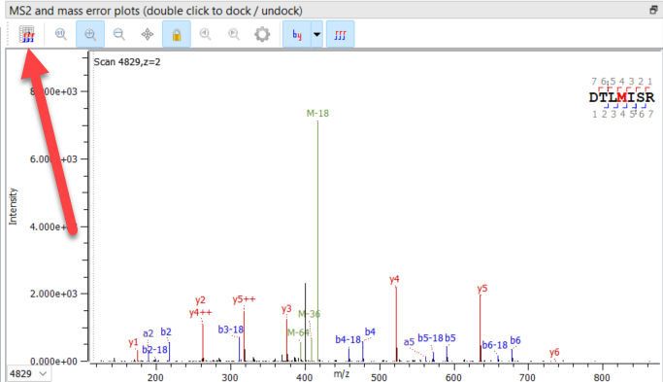Screen dimensions: 663x382
Task: Click the M-18 peak label
Action: tap(317, 114)
